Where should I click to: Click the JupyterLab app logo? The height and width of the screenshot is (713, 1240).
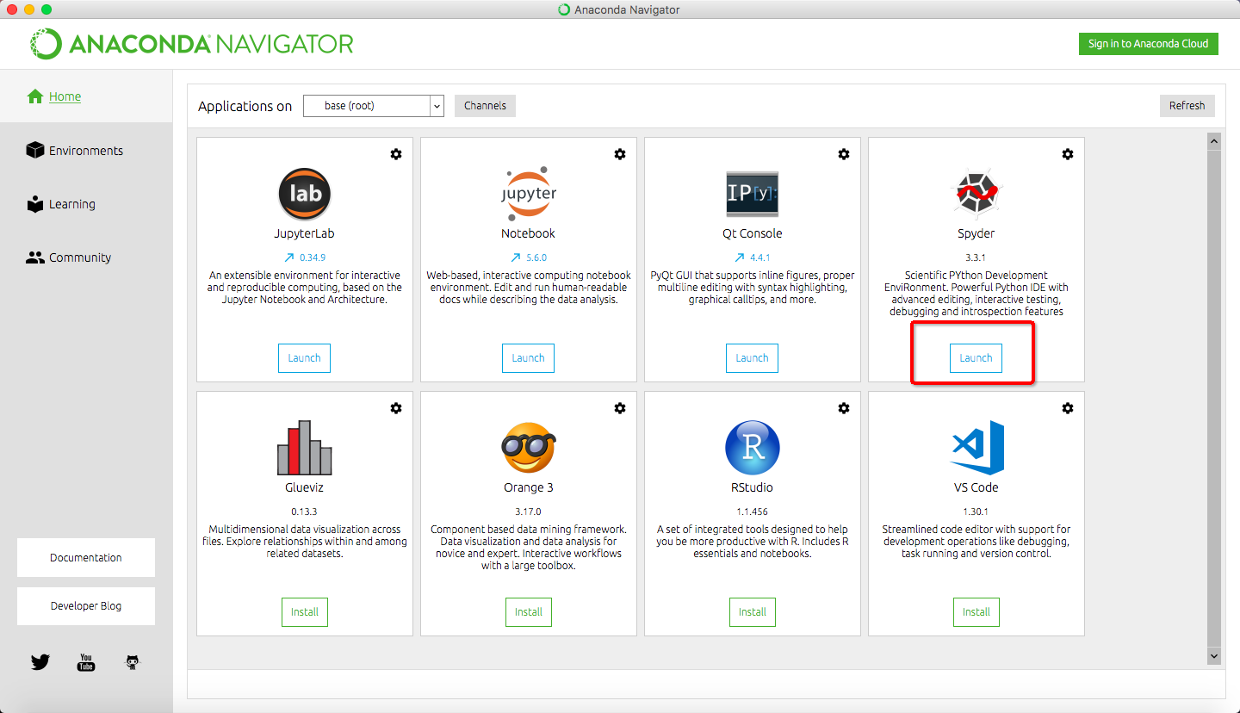point(305,194)
